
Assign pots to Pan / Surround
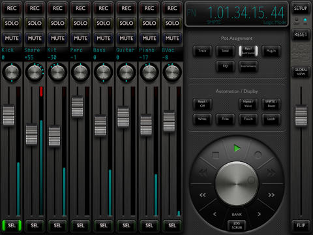coord(248,51)
